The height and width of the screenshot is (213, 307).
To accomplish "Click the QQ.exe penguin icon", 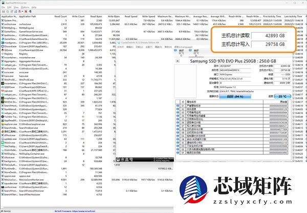I will tap(3, 50).
